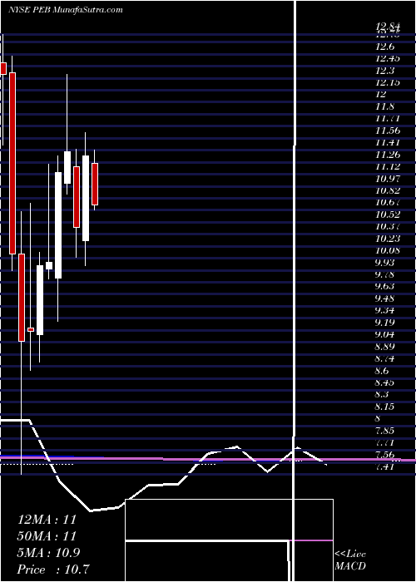Click the 50MA : 11 readout

click(47, 536)
